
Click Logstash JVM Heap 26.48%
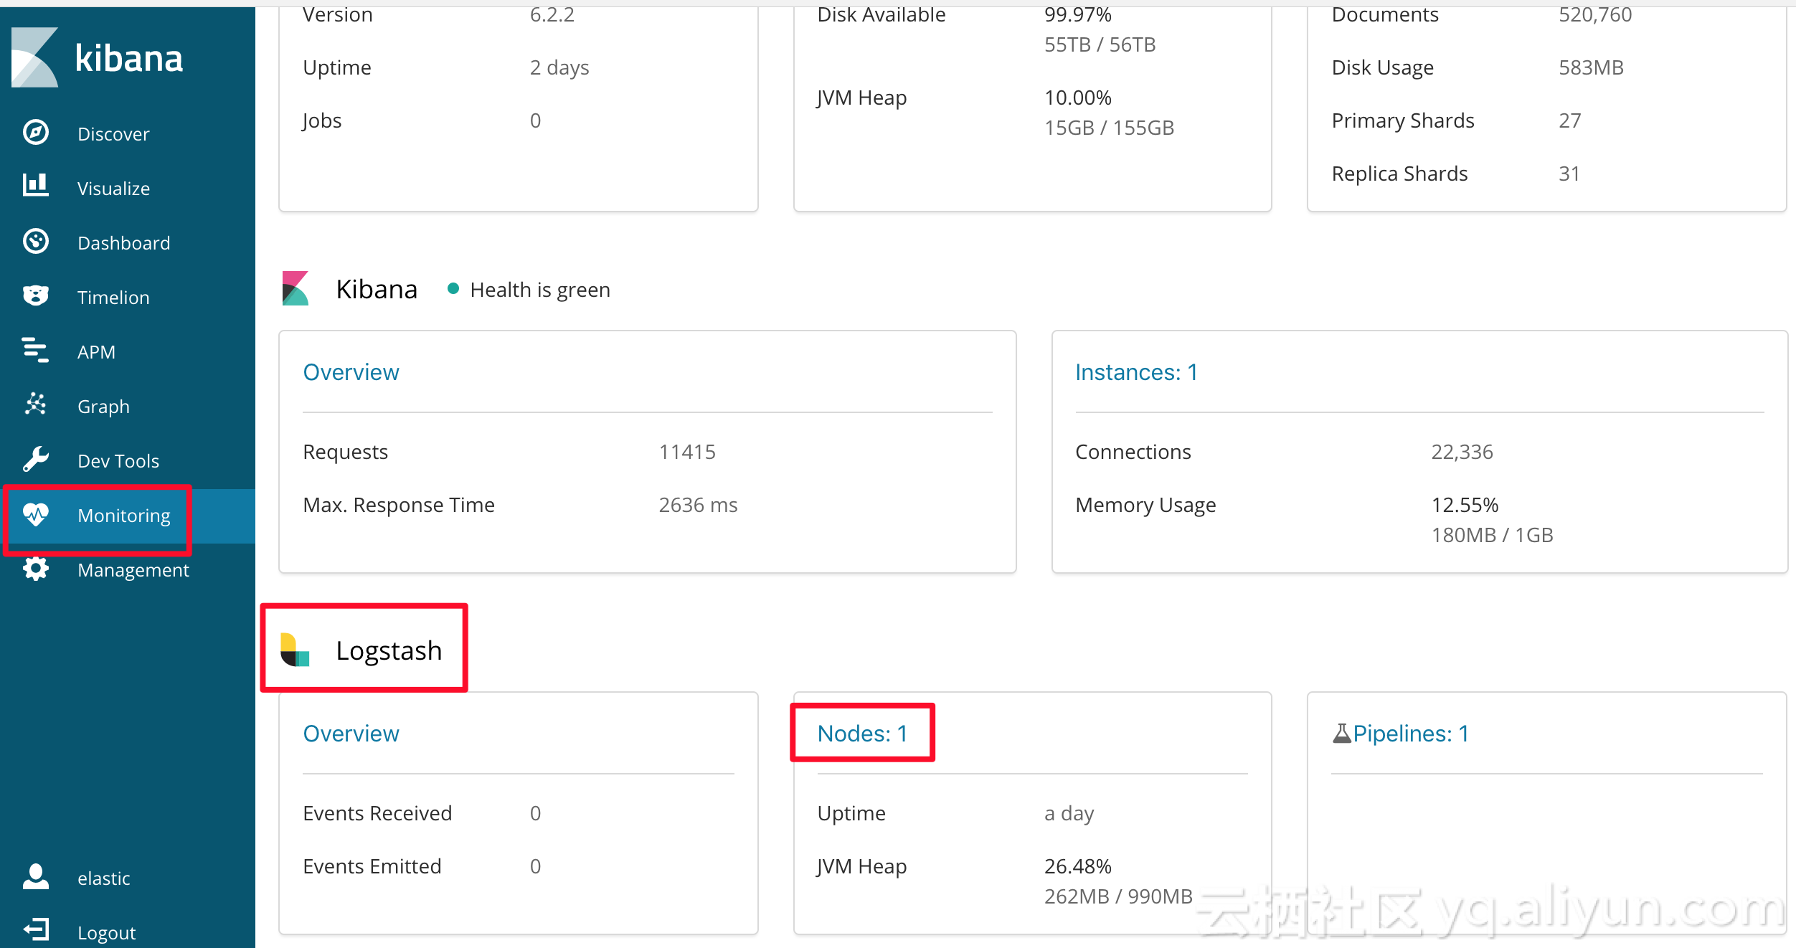pyautogui.click(x=1077, y=866)
